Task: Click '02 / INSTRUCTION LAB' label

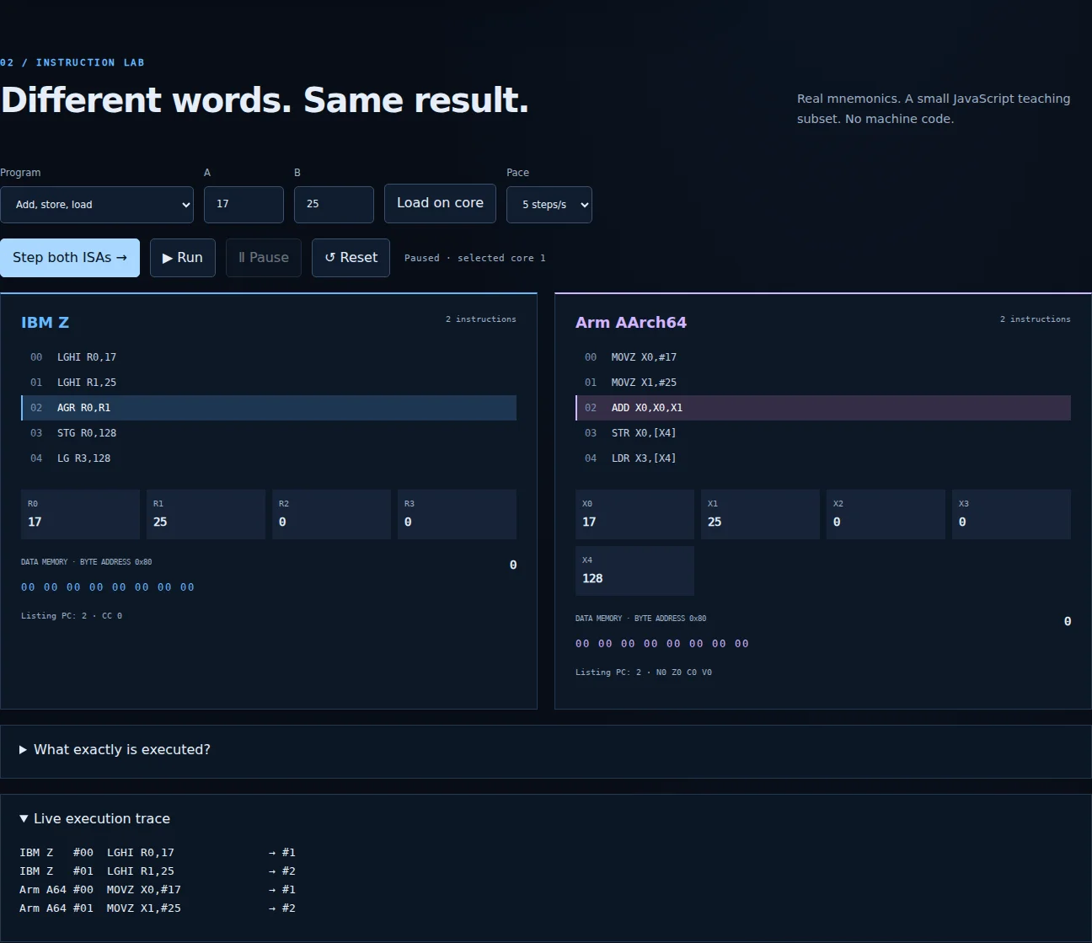Action: click(72, 62)
